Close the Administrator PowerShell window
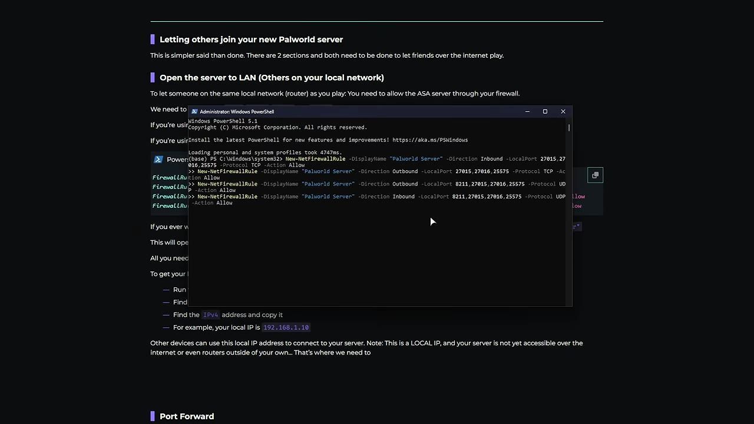 pyautogui.click(x=563, y=111)
